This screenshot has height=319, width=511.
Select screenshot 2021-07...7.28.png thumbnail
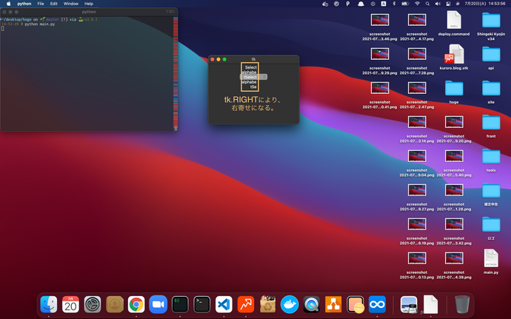click(417, 54)
